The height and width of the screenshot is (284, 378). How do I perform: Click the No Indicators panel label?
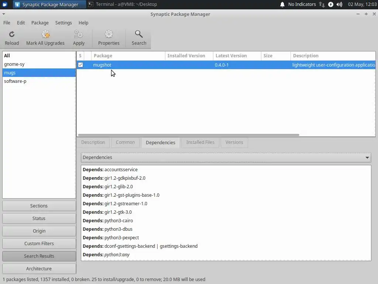pyautogui.click(x=302, y=4)
